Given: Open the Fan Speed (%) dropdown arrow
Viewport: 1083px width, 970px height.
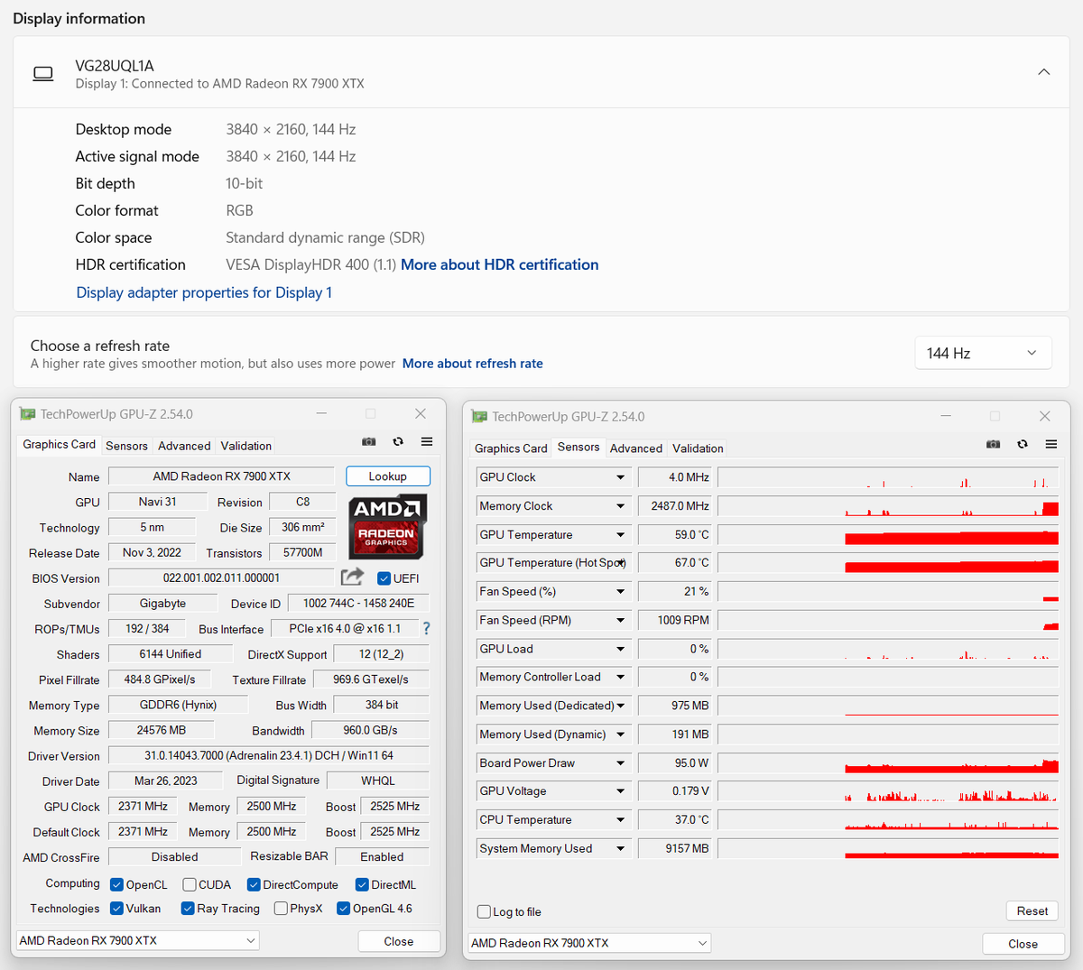Looking at the screenshot, I should coord(621,592).
